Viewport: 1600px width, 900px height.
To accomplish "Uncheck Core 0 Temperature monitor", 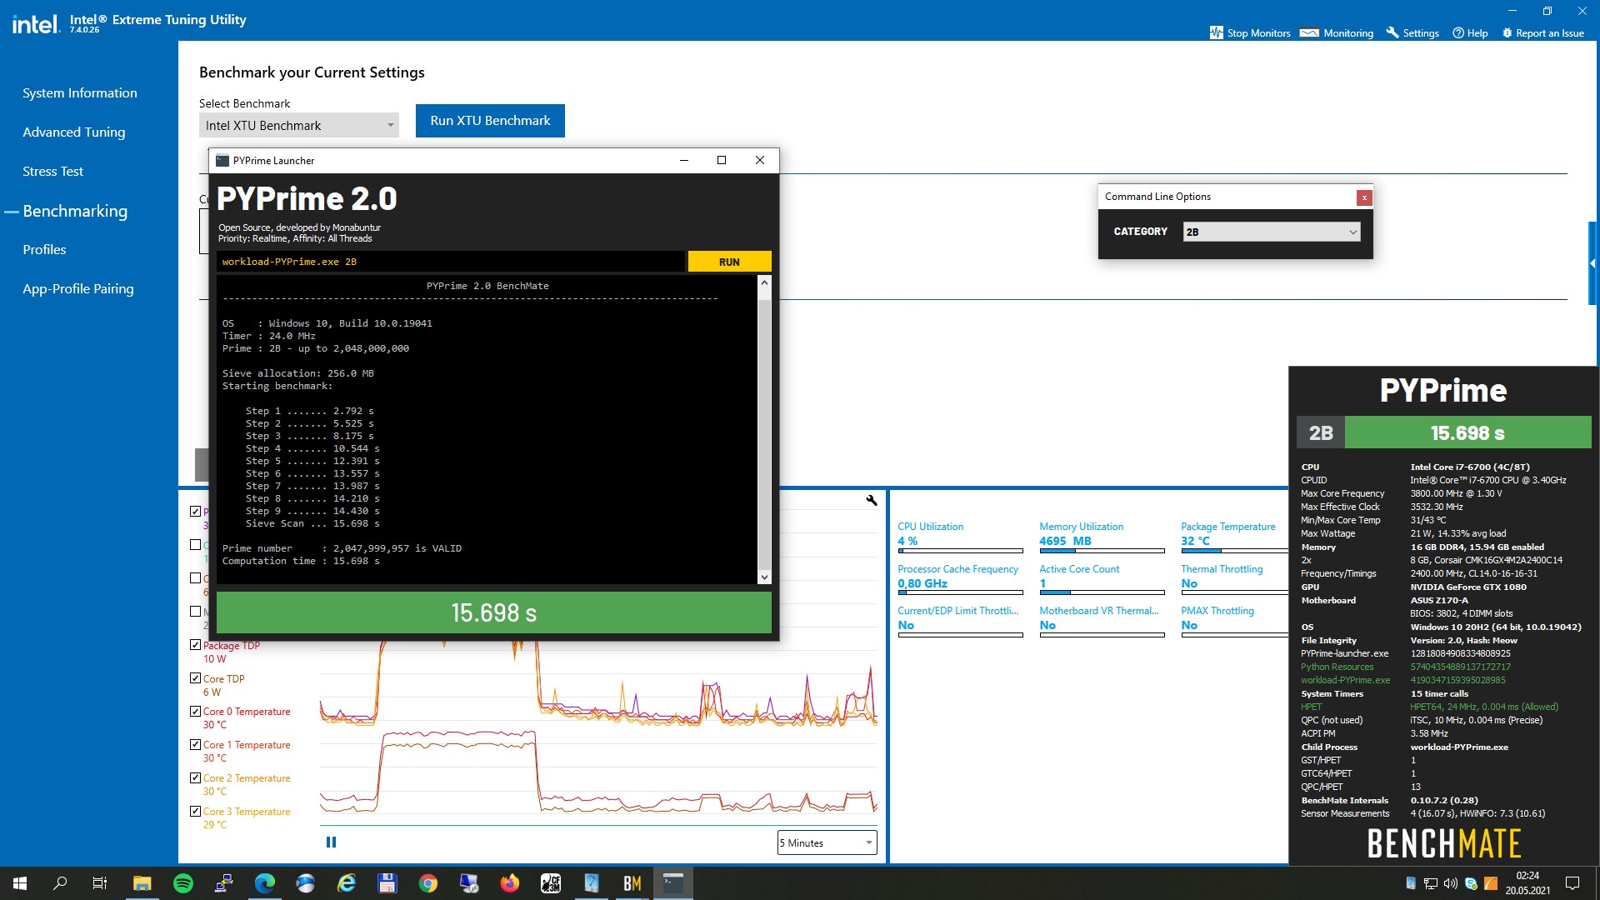I will (195, 711).
